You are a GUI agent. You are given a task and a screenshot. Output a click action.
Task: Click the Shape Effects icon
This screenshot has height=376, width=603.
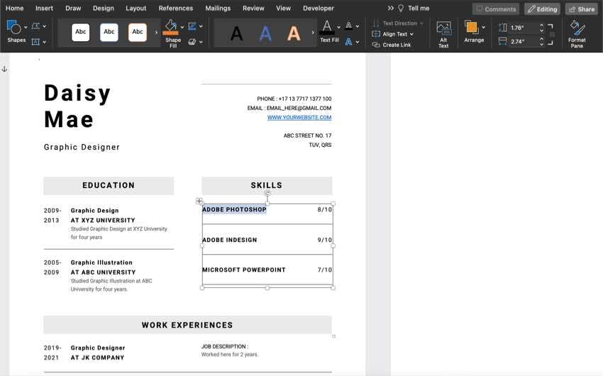[192, 42]
